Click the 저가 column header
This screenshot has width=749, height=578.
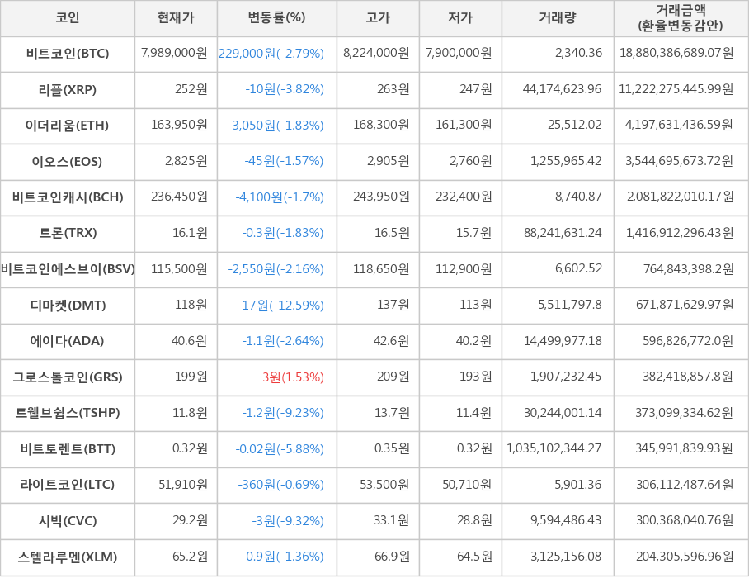pos(460,17)
